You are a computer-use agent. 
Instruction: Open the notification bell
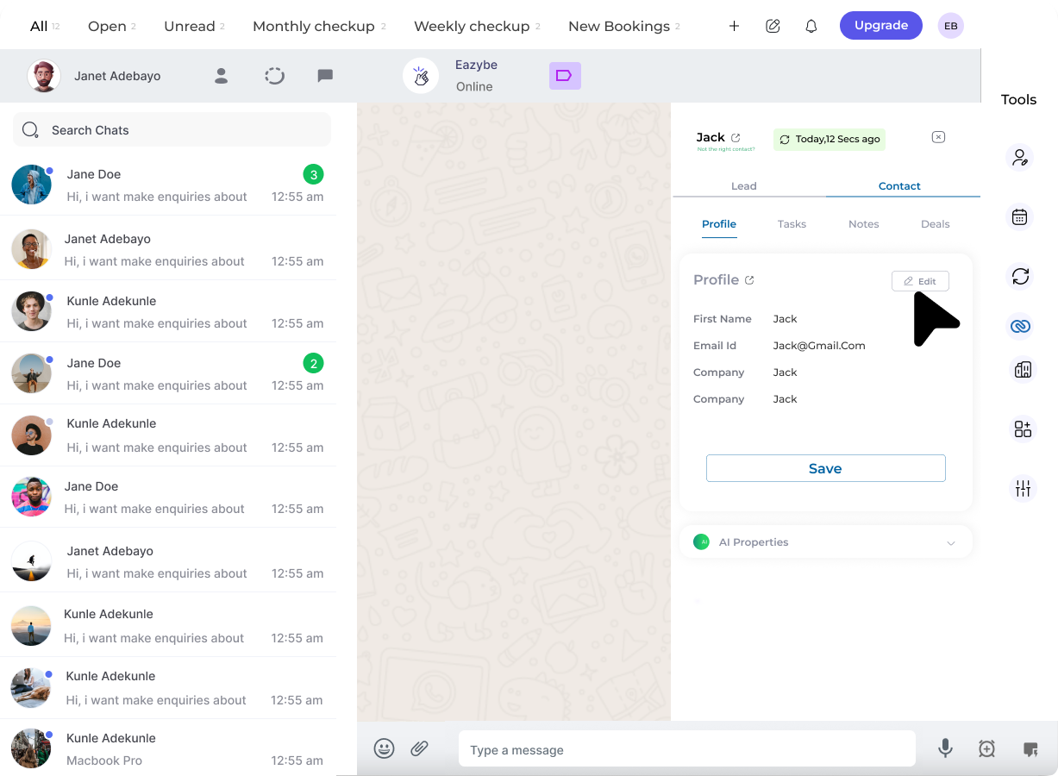coord(811,26)
